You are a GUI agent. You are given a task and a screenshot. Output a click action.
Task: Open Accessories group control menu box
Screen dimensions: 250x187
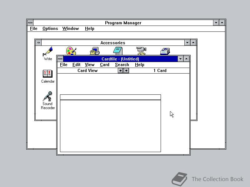point(38,43)
